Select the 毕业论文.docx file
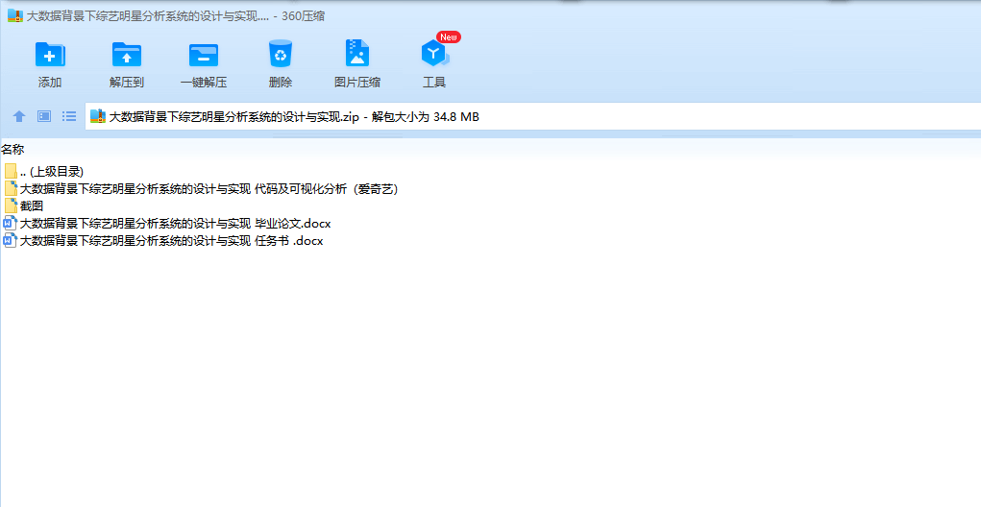The image size is (981, 507). [x=167, y=223]
